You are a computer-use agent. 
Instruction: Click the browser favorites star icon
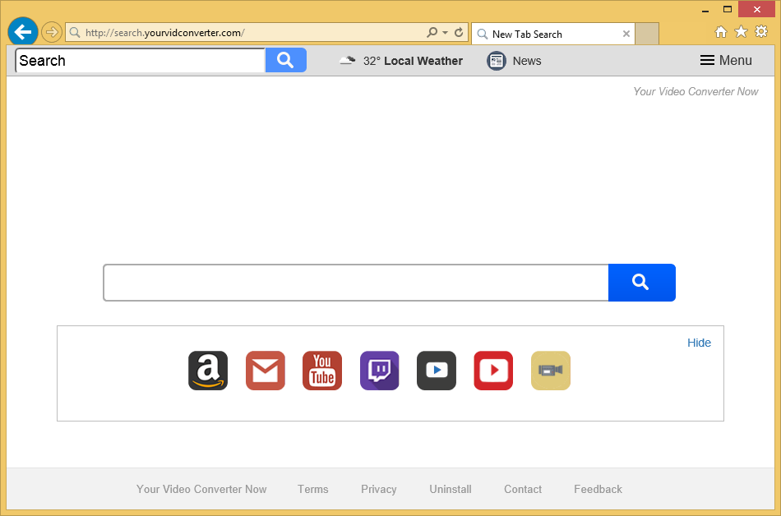(741, 32)
